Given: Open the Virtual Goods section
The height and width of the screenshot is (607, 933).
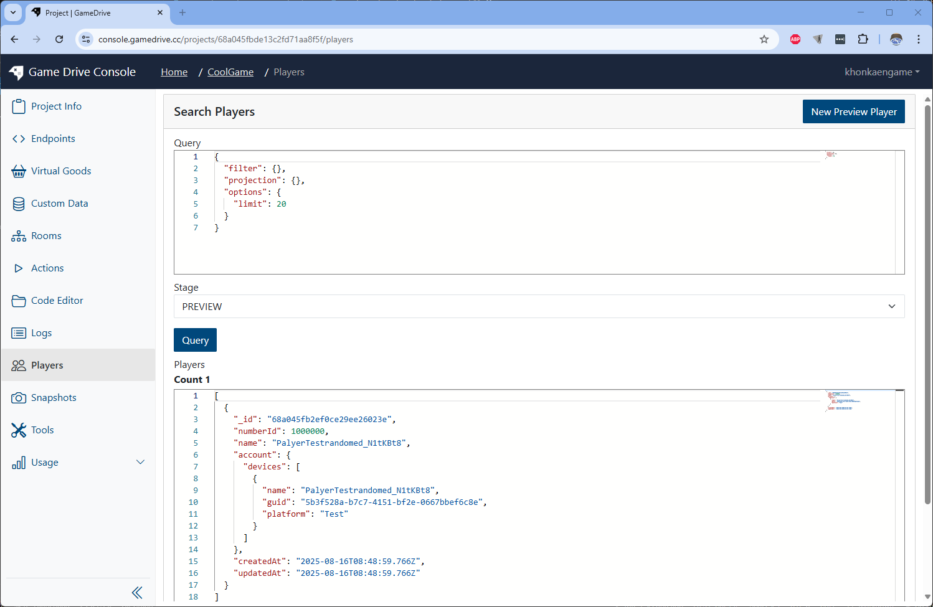Looking at the screenshot, I should click(60, 171).
